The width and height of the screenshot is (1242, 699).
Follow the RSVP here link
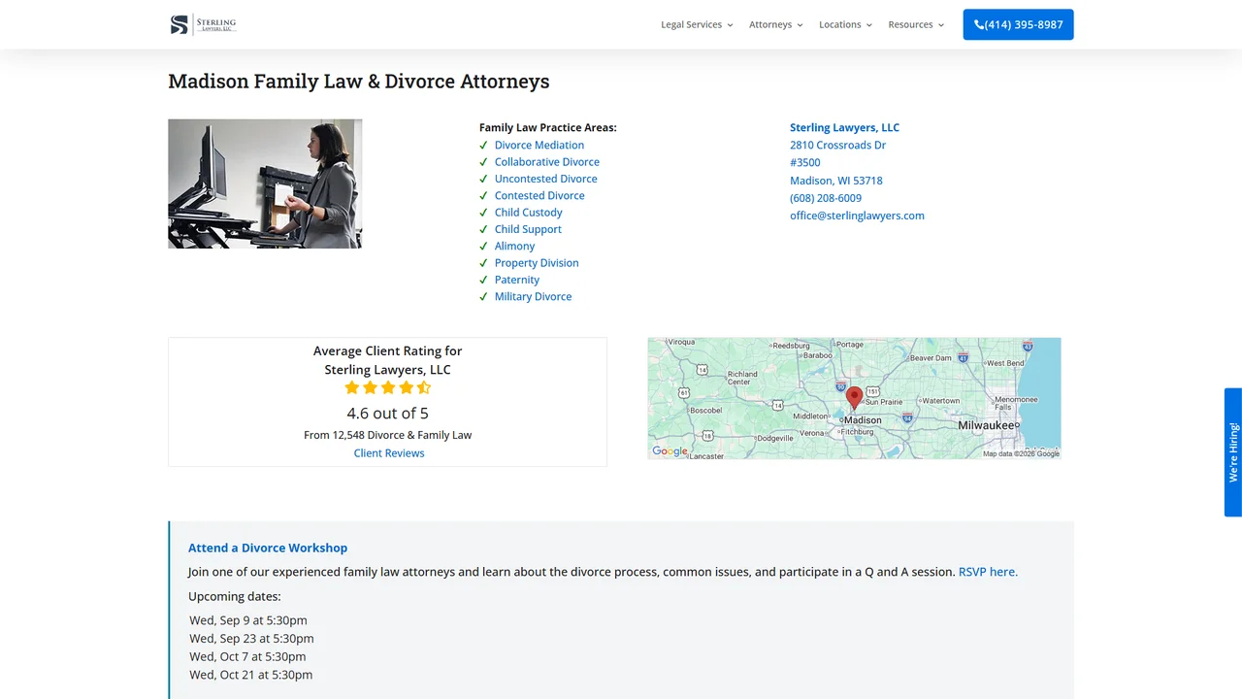point(988,572)
